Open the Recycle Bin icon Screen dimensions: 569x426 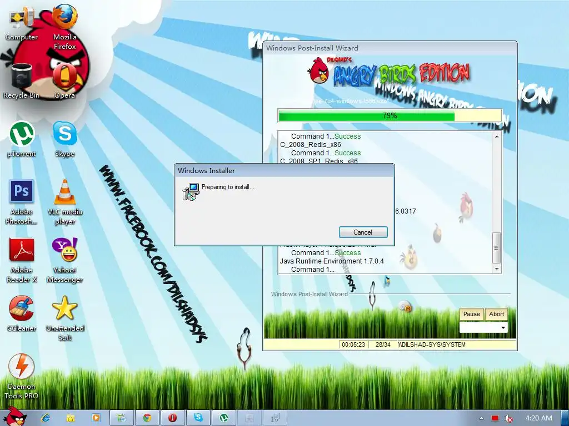tap(22, 81)
